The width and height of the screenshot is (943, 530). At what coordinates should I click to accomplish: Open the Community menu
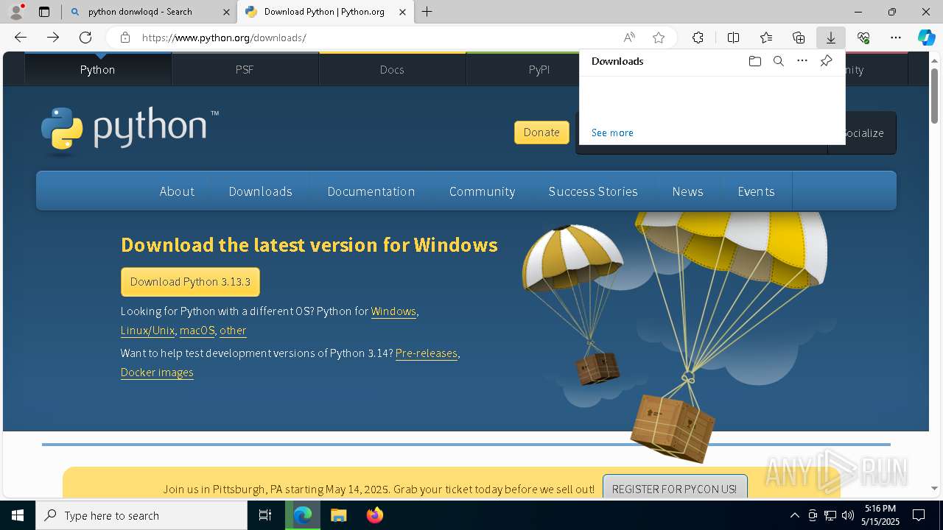pos(482,191)
